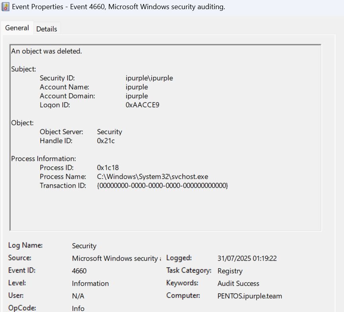Image resolution: width=344 pixels, height=312 pixels.
Task: Click the "An object was deleted." text line
Action: click(47, 51)
